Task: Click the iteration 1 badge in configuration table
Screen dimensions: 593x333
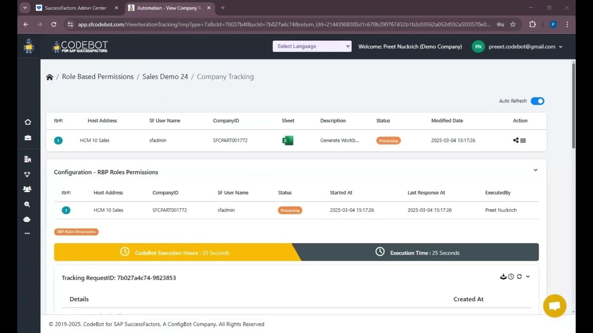Action: [x=66, y=210]
